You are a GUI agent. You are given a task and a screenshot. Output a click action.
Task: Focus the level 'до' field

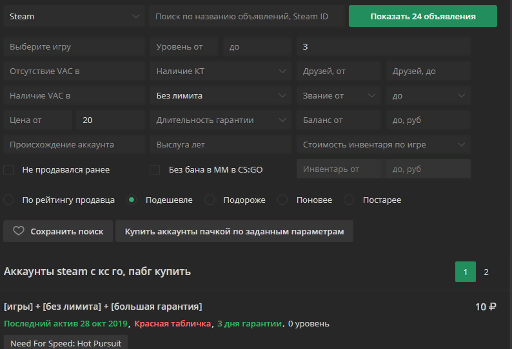257,46
